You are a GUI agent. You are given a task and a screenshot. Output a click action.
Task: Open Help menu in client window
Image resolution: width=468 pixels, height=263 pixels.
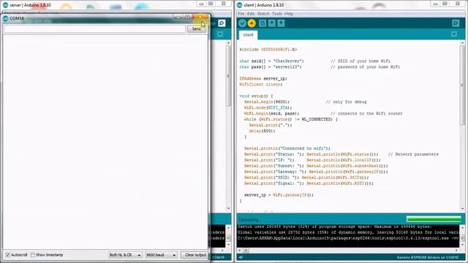coord(289,14)
